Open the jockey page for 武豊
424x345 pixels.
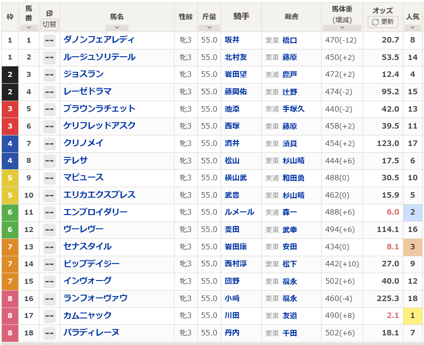click(232, 195)
